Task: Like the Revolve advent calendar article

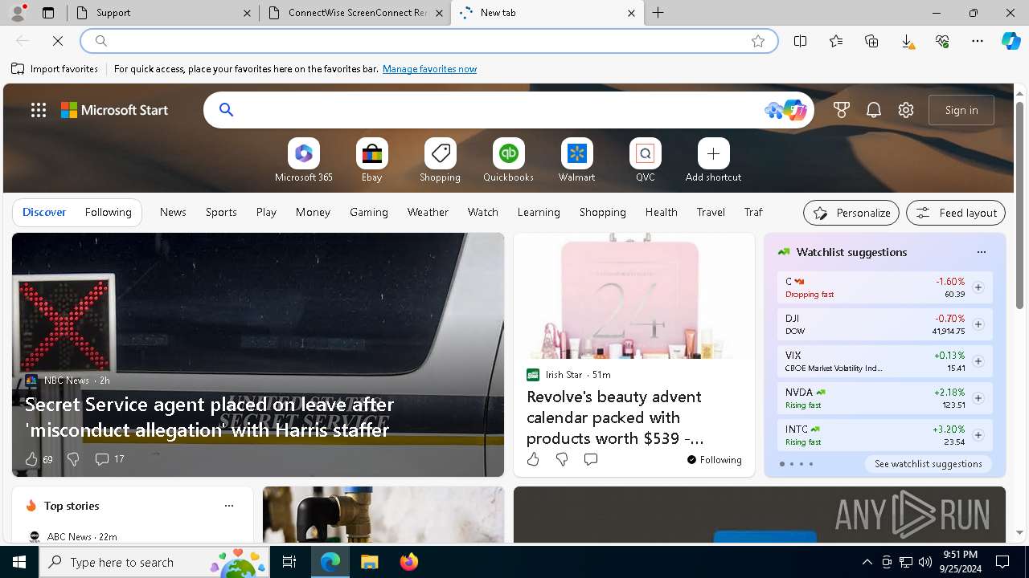Action: [533, 459]
